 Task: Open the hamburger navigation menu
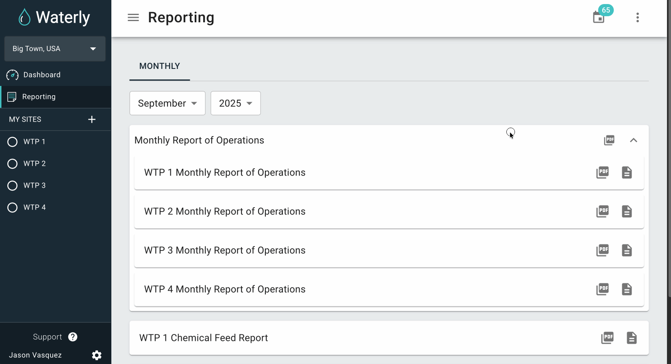(133, 17)
